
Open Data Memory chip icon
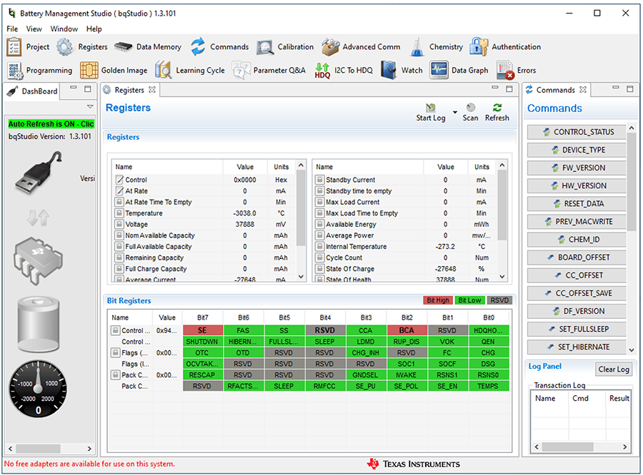click(x=123, y=46)
